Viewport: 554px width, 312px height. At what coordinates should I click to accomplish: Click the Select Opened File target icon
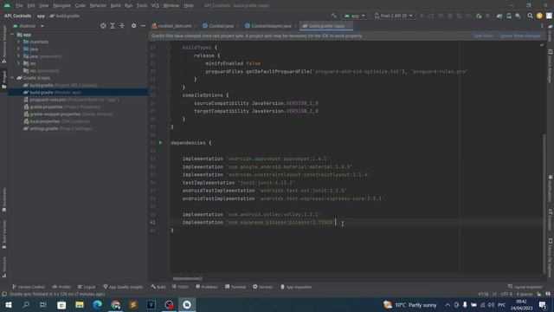pyautogui.click(x=103, y=26)
